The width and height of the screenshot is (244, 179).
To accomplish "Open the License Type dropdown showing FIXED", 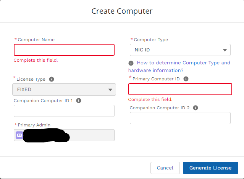I will (64, 89).
